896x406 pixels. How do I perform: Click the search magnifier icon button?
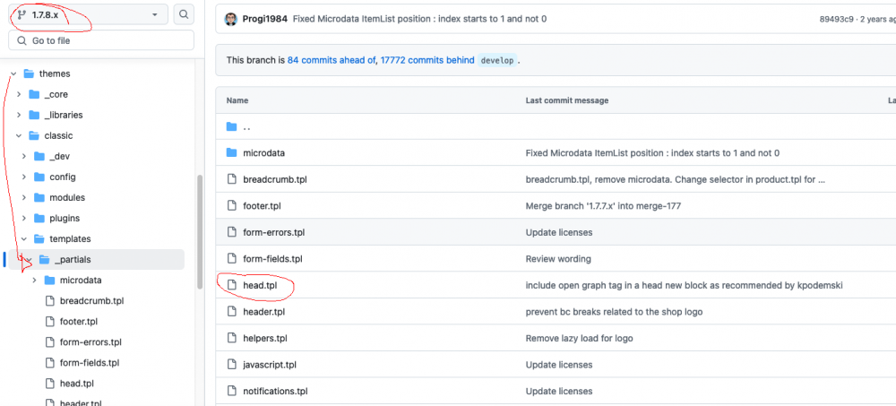(183, 14)
